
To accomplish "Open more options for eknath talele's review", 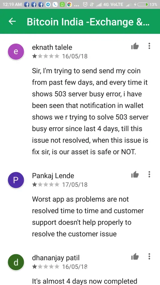I will pyautogui.click(x=149, y=46).
